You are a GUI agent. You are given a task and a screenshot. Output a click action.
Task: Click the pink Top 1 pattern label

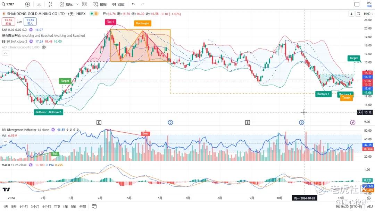pyautogui.click(x=110, y=22)
